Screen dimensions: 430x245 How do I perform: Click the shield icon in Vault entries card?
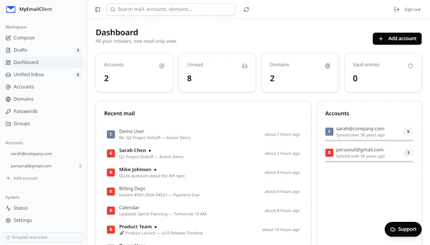point(411,66)
